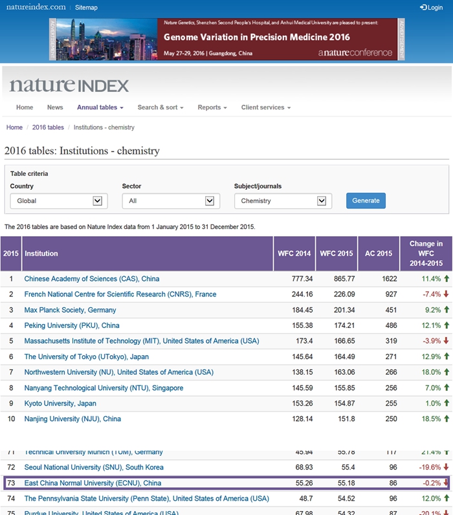Click the Login icon link
The image size is (453, 515).
[431, 8]
